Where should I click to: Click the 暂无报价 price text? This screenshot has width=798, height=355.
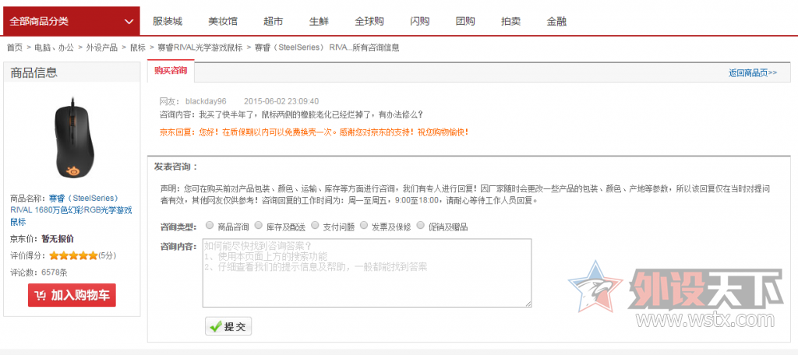58,239
